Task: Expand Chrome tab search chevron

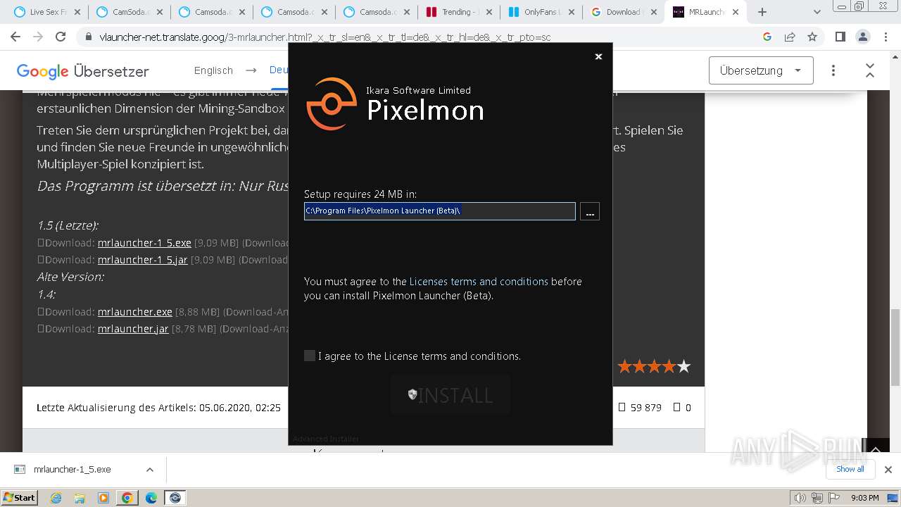Action: point(817,12)
